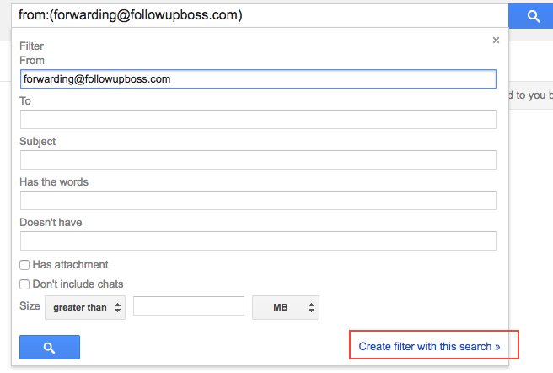Click the 'Doesn't have' label text
The width and height of the screenshot is (553, 373).
click(x=51, y=223)
